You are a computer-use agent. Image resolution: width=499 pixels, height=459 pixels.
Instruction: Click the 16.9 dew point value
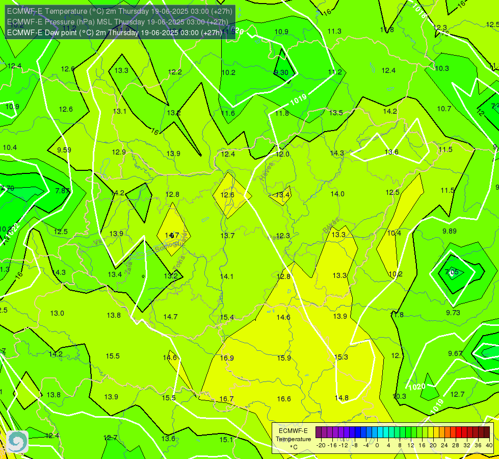point(227,358)
